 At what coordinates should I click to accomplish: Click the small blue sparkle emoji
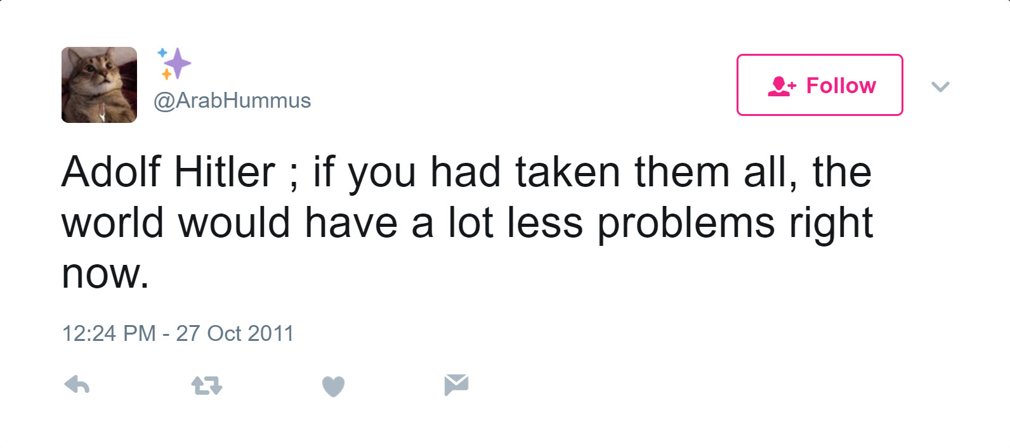click(x=162, y=53)
